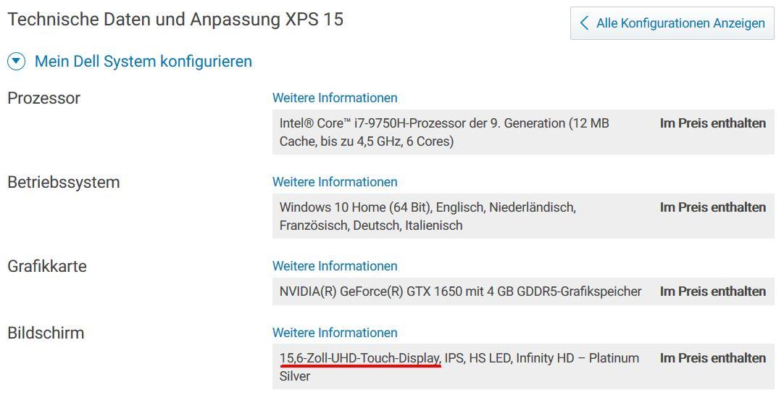Collapse section using the circled down-arrow icon
Screen dimensions: 784x398
click(x=16, y=62)
